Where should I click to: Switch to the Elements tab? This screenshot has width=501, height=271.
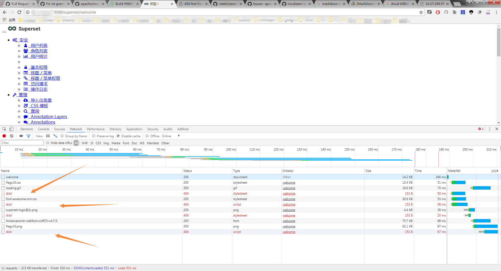click(x=27, y=129)
